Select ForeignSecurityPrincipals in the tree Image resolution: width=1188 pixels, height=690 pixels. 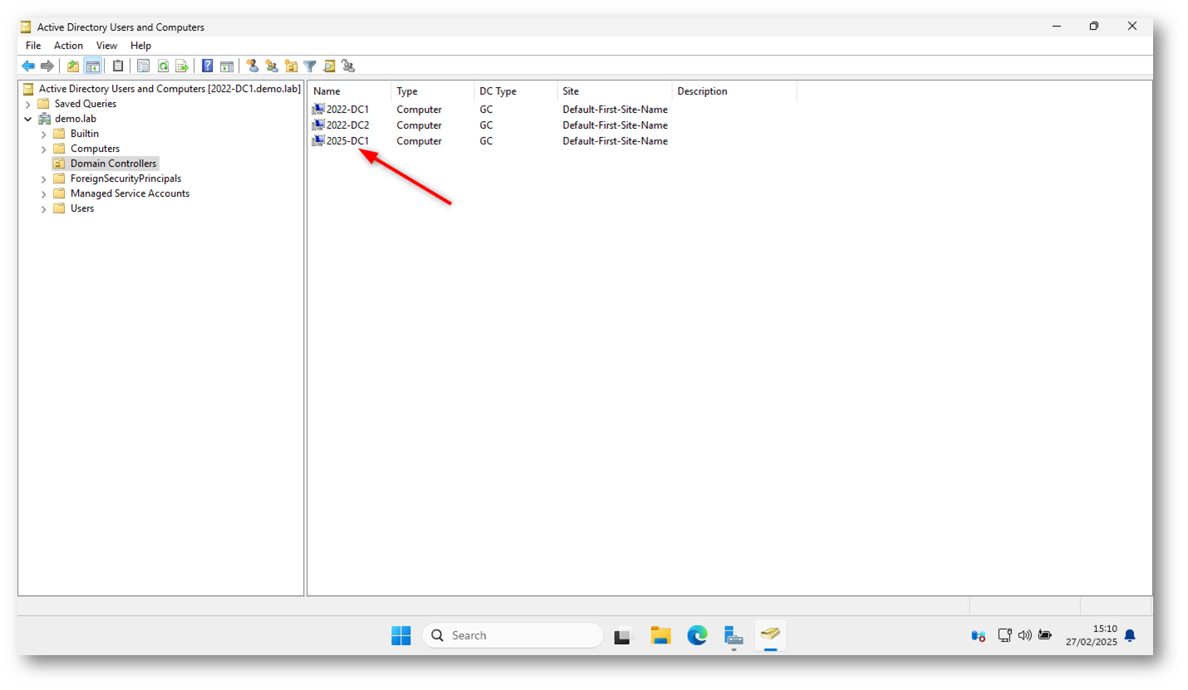coord(125,179)
